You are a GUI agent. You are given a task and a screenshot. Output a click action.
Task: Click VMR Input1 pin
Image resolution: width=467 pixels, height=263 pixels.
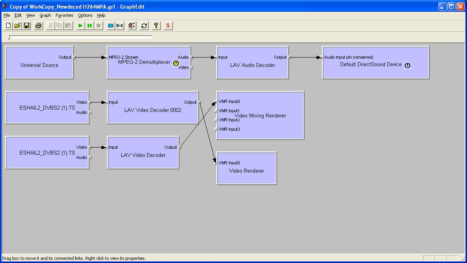[216, 111]
